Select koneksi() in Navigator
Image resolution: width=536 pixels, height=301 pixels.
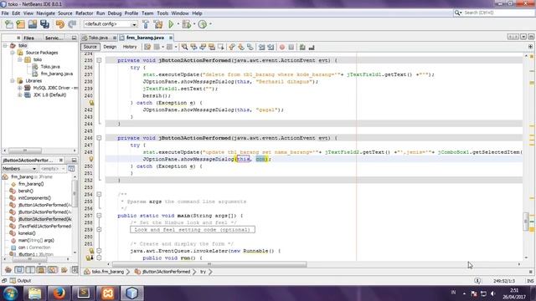click(x=27, y=233)
